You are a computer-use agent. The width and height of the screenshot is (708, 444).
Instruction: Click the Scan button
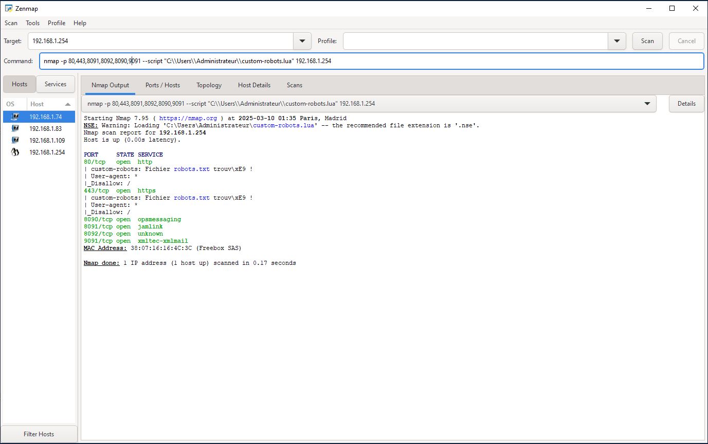[647, 41]
